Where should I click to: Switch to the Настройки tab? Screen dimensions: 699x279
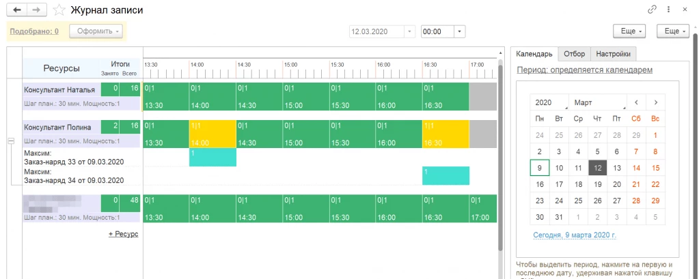[614, 54]
